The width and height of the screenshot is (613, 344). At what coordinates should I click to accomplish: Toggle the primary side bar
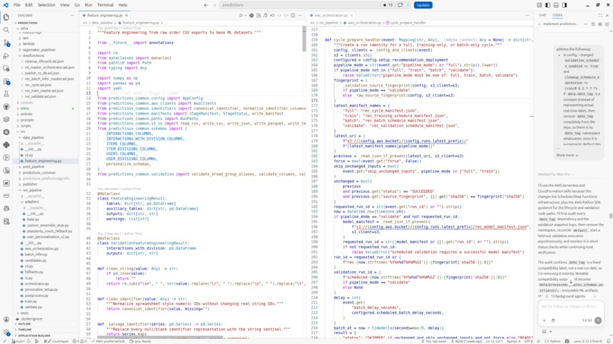click(548, 5)
